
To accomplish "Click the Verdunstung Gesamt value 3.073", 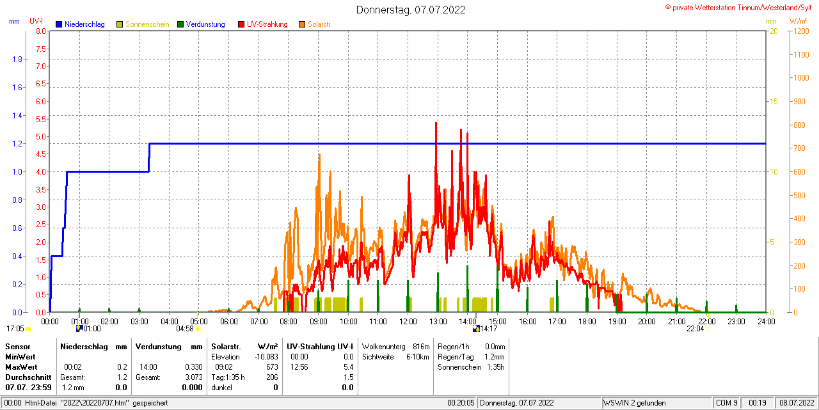I will click(193, 377).
